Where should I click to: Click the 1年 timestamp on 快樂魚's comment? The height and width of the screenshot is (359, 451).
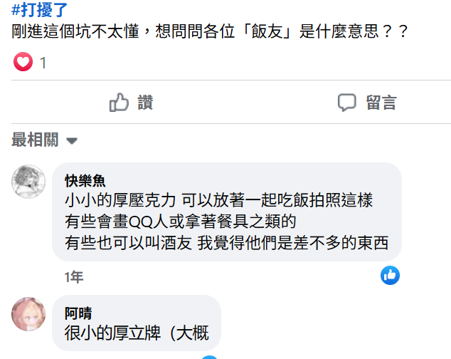[x=74, y=277]
